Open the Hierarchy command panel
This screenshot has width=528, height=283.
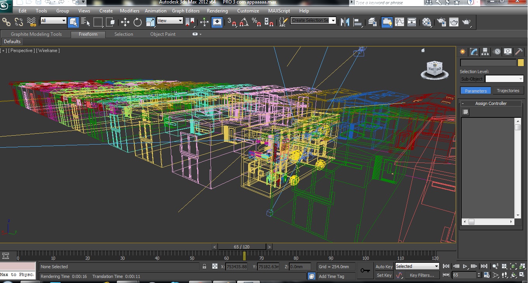(x=485, y=51)
